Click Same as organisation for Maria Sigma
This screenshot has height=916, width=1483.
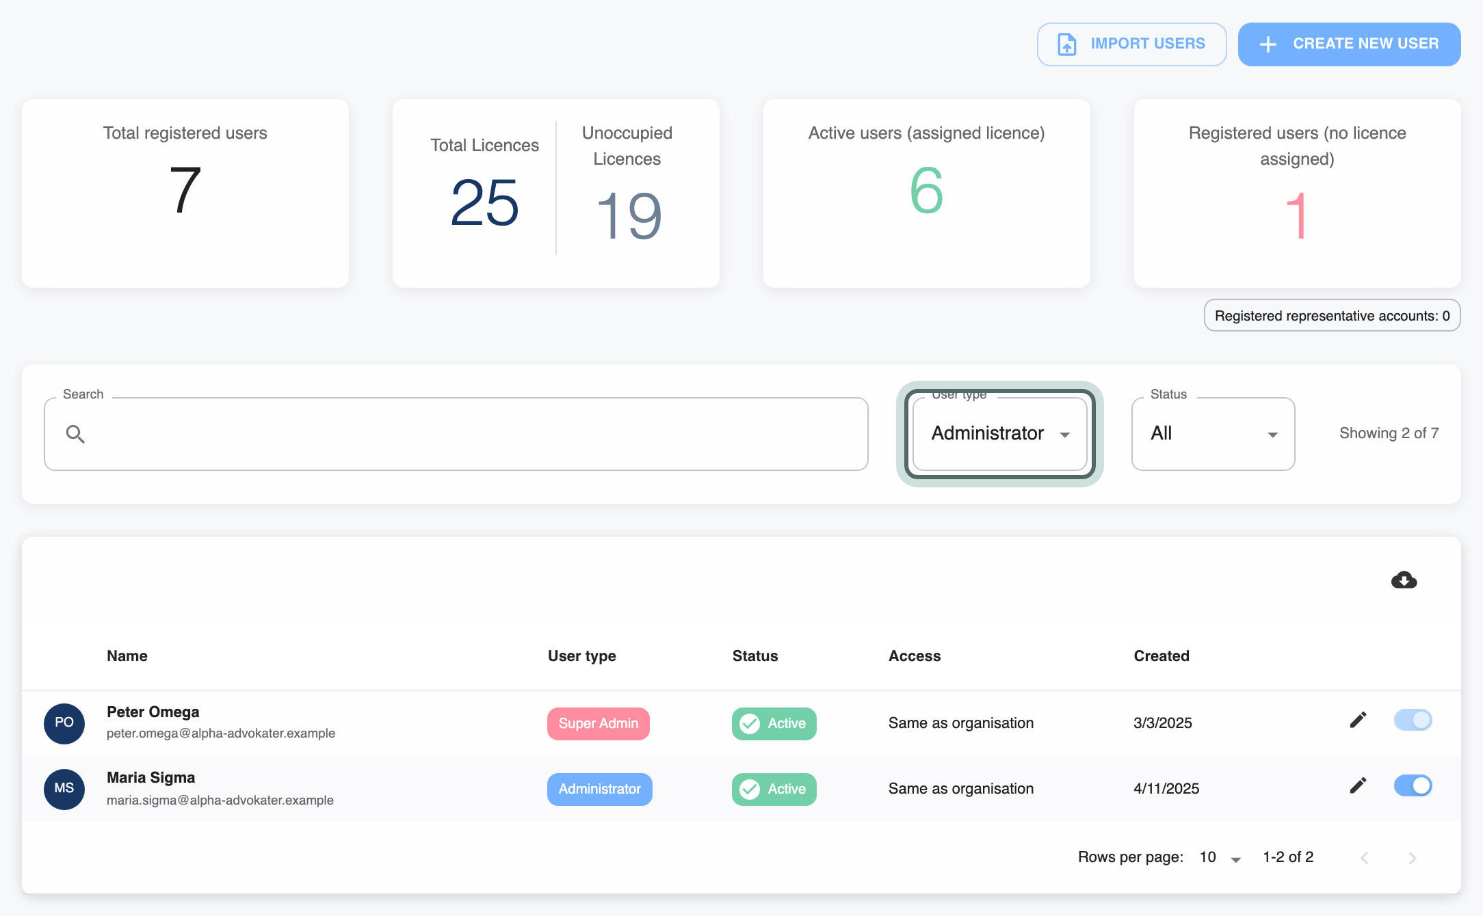(960, 788)
